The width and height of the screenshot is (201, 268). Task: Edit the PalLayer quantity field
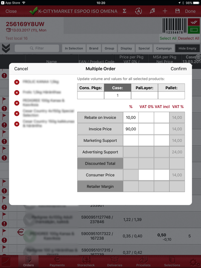tap(144, 95)
